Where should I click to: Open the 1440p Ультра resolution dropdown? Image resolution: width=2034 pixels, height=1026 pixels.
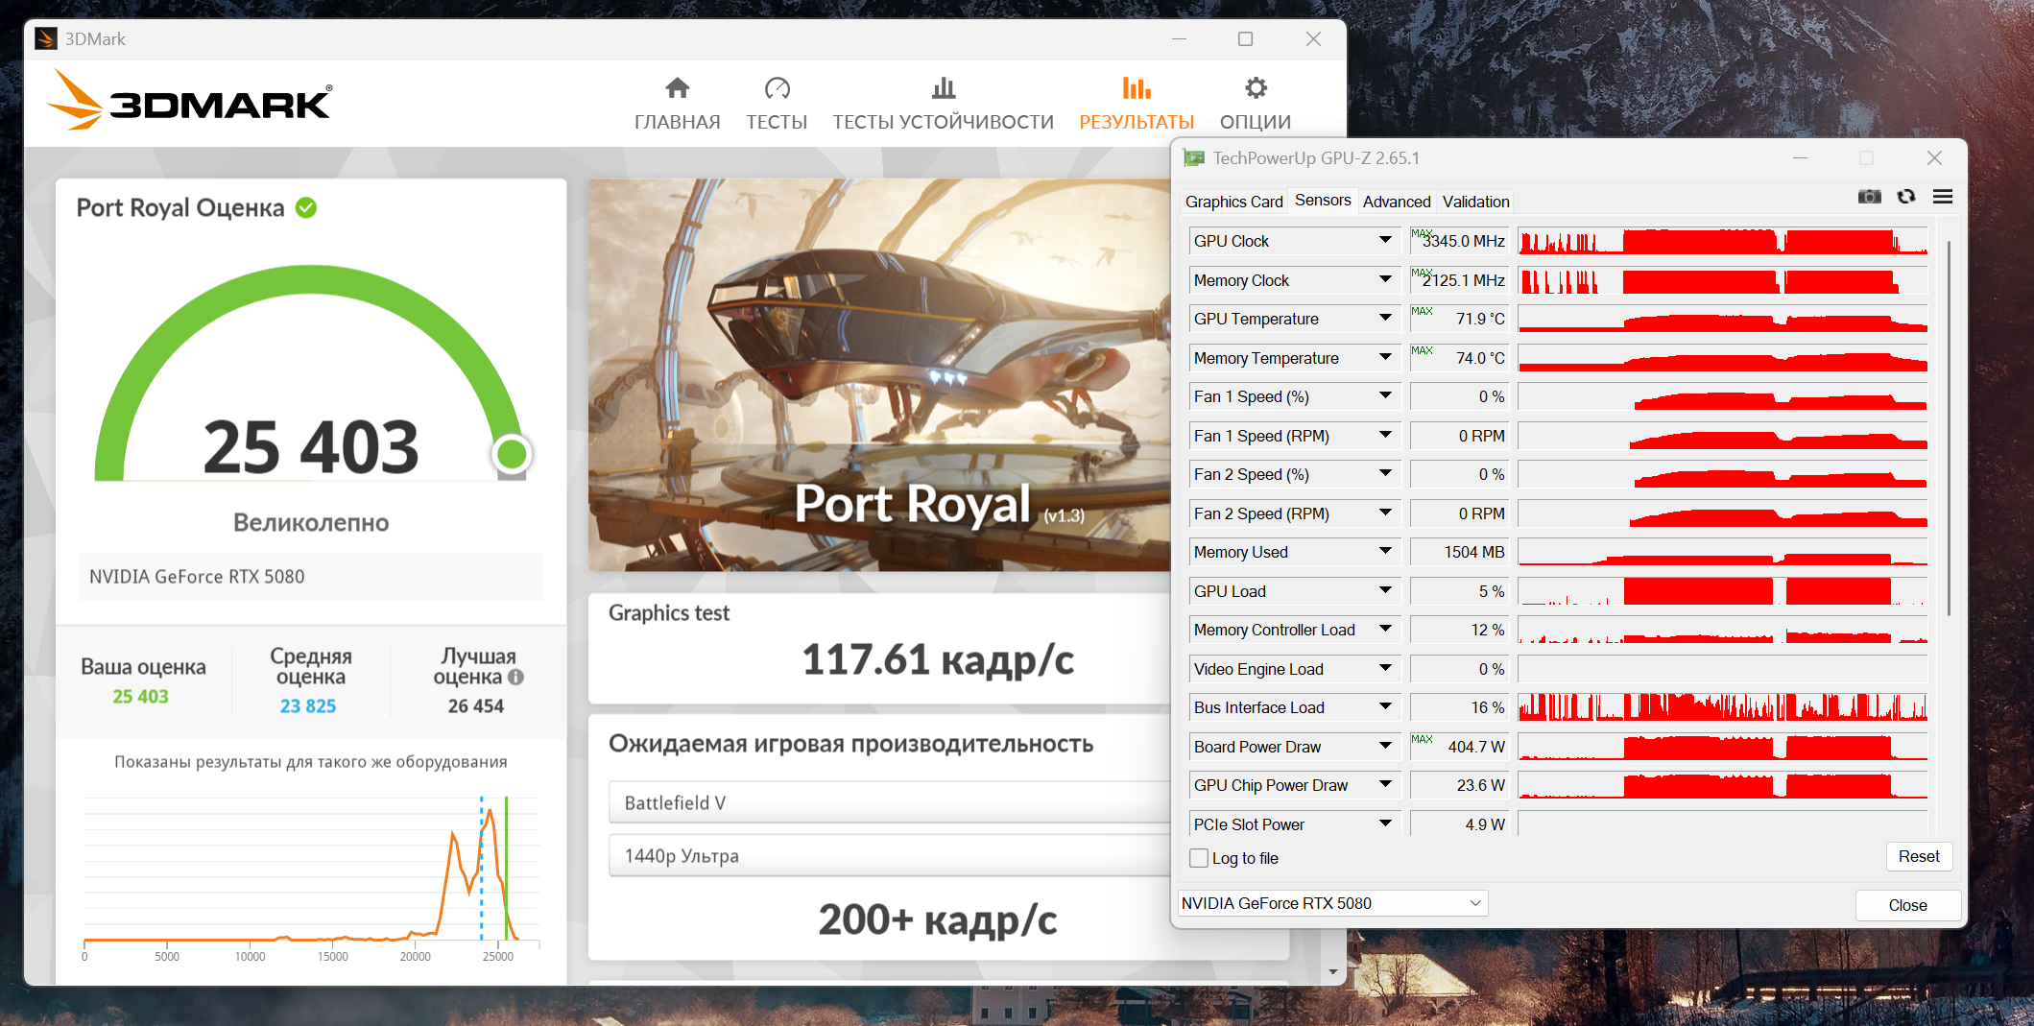(x=889, y=855)
